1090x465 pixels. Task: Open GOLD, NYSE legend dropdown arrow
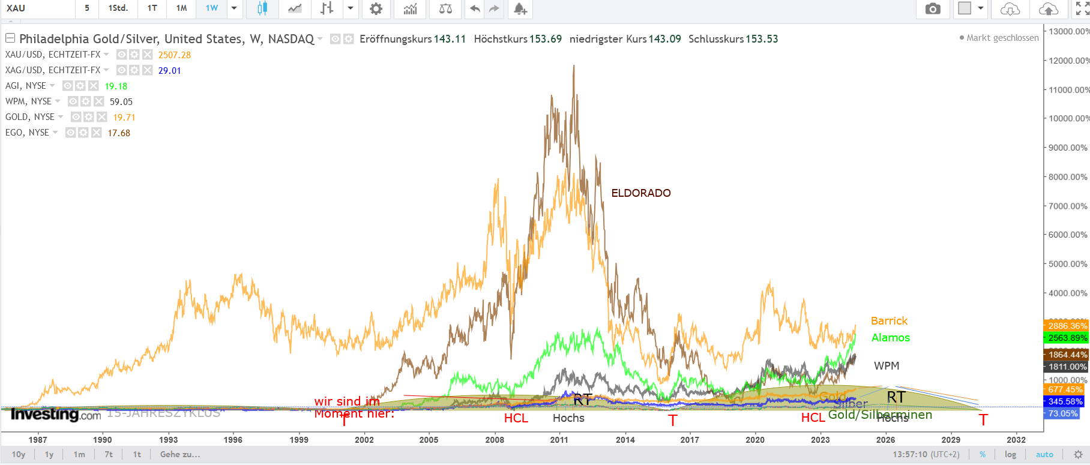pyautogui.click(x=61, y=117)
